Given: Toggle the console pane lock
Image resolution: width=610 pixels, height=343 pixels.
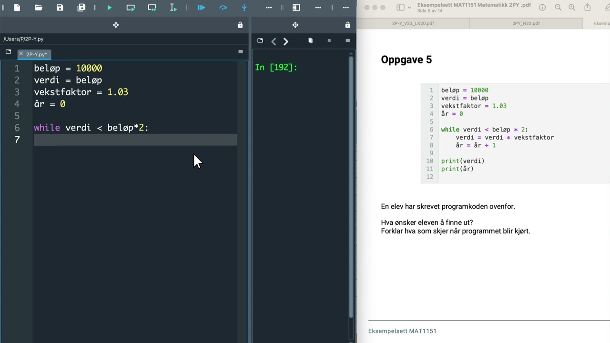Looking at the screenshot, I should pyautogui.click(x=348, y=25).
